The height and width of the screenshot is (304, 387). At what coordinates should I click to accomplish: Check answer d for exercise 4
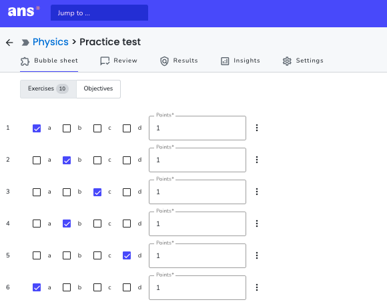127,224
